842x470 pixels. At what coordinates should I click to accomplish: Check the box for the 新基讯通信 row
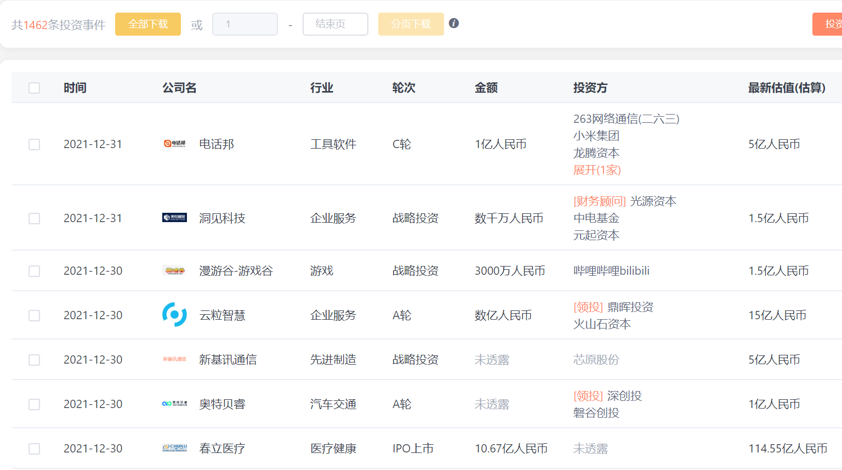(x=34, y=360)
